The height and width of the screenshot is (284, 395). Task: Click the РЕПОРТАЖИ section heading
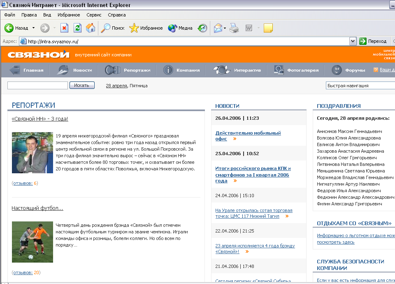(33, 105)
